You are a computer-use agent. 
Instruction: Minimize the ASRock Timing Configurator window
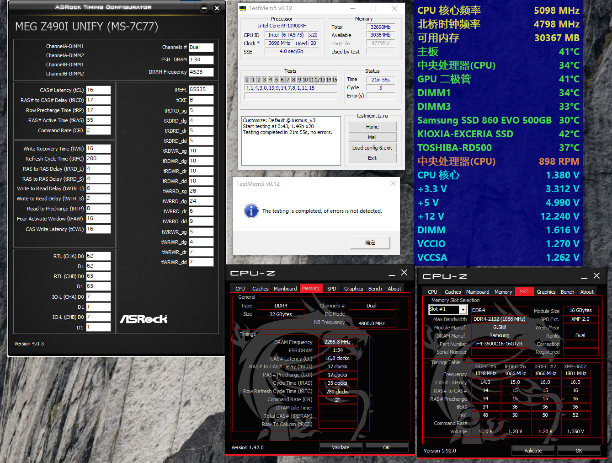click(204, 8)
